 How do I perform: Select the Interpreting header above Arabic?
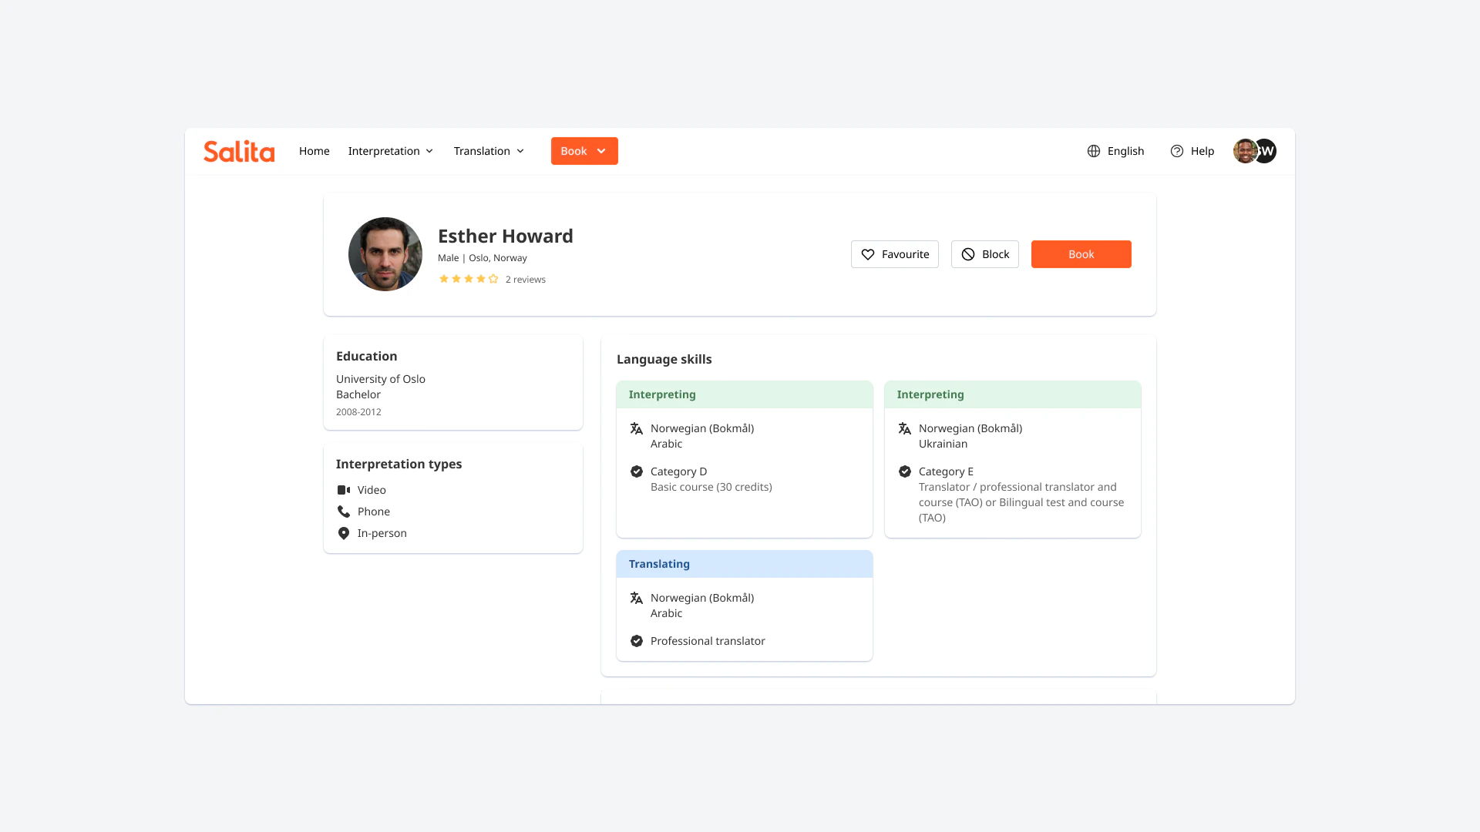(745, 394)
